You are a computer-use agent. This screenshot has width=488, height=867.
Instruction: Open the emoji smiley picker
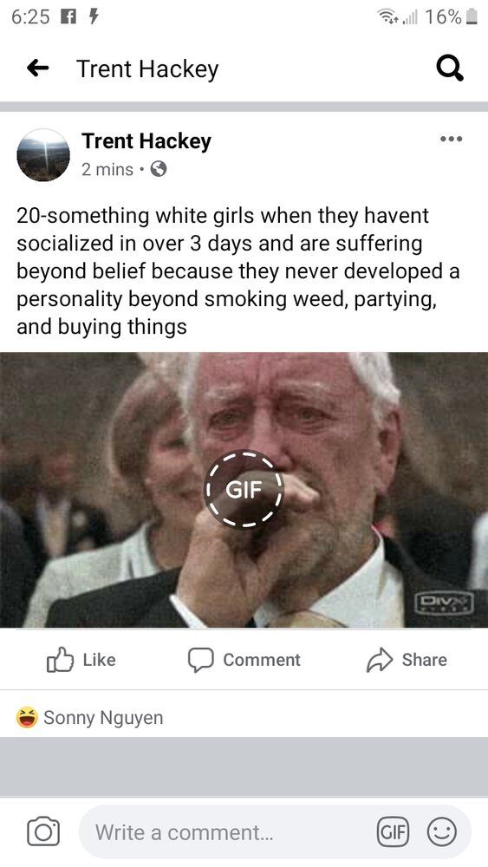pyautogui.click(x=441, y=831)
